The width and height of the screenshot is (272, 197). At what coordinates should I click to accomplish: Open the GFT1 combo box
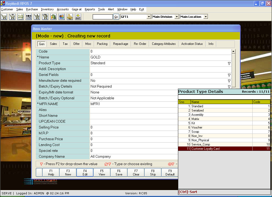[x=149, y=17]
